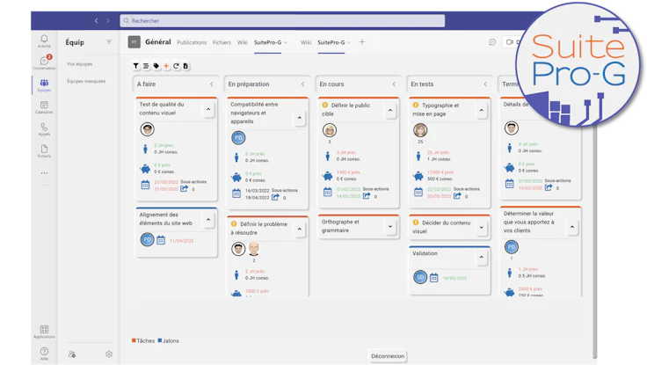Open the Fichiers channel tab
The image size is (647, 365).
[222, 42]
